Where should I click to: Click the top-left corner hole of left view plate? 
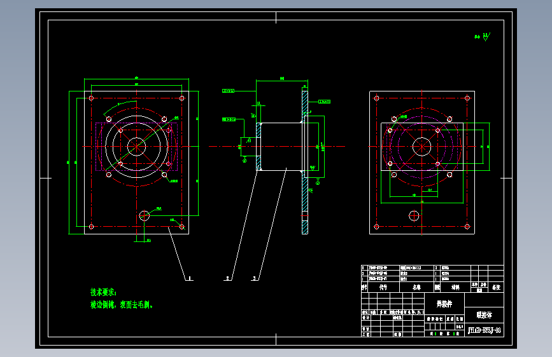[91, 98]
